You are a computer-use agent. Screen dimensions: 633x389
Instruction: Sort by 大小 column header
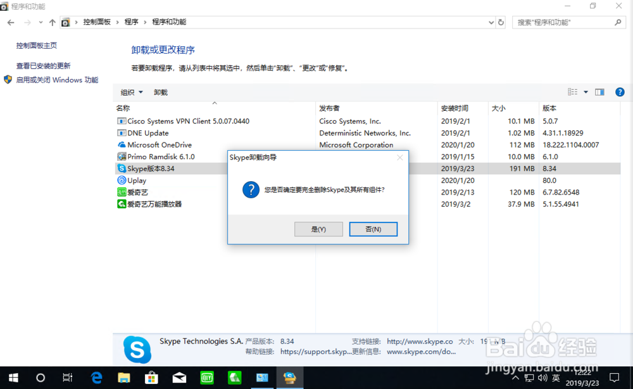pyautogui.click(x=499, y=108)
